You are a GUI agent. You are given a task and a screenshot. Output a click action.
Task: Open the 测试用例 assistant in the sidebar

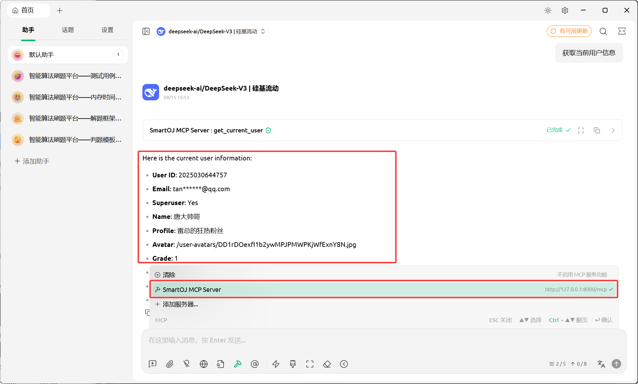68,76
